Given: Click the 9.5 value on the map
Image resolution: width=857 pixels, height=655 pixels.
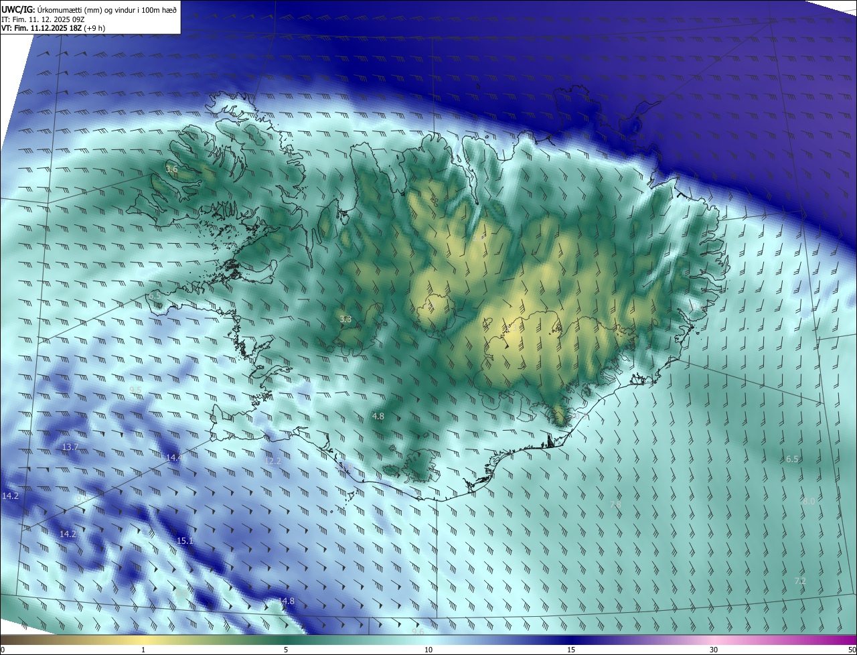Looking at the screenshot, I should [136, 390].
